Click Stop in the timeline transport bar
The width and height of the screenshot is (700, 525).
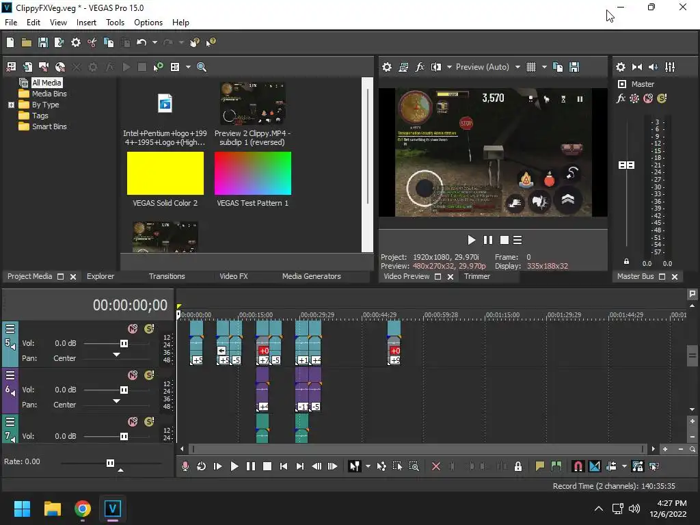[x=267, y=466]
